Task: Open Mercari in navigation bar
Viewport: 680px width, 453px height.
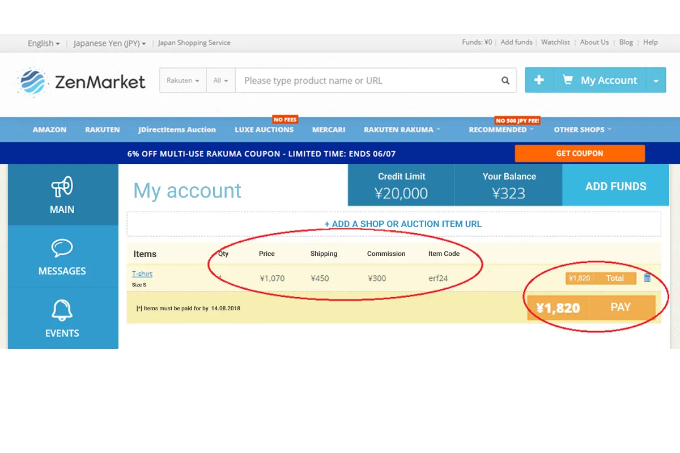Action: pos(329,130)
